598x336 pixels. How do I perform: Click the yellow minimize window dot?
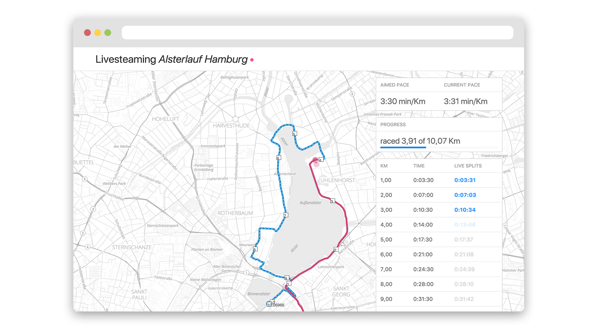point(98,33)
